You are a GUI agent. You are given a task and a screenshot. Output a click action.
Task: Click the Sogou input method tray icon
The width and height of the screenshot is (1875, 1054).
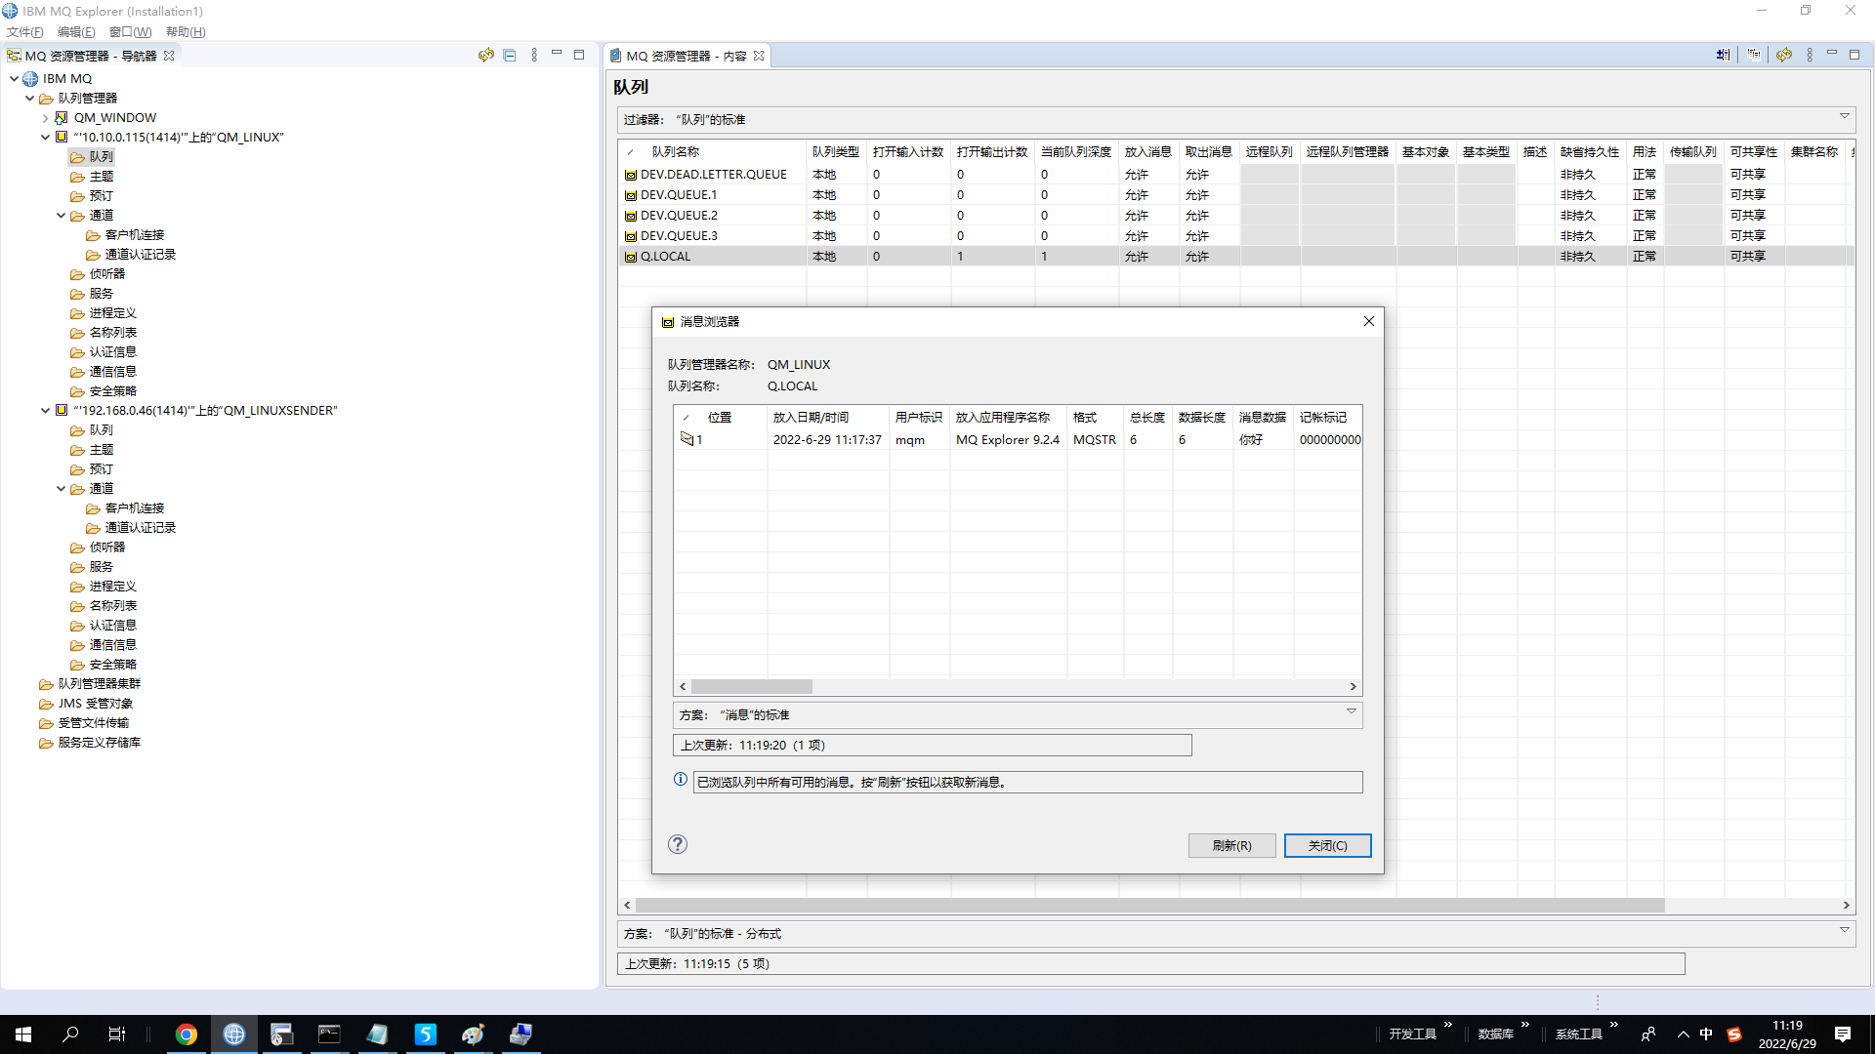1734,1034
